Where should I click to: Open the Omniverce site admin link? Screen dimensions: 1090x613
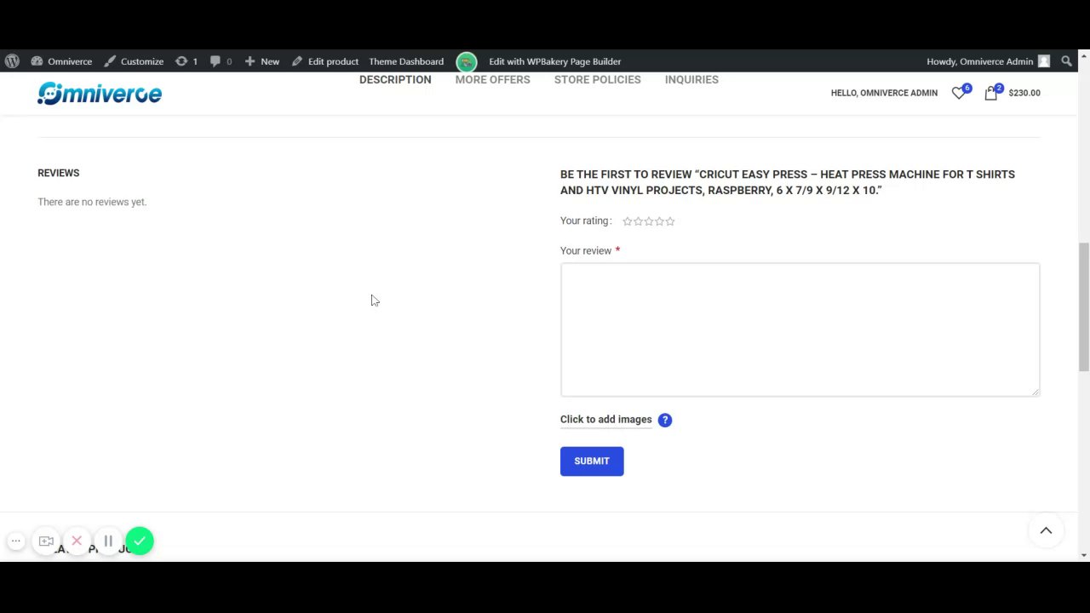click(61, 61)
